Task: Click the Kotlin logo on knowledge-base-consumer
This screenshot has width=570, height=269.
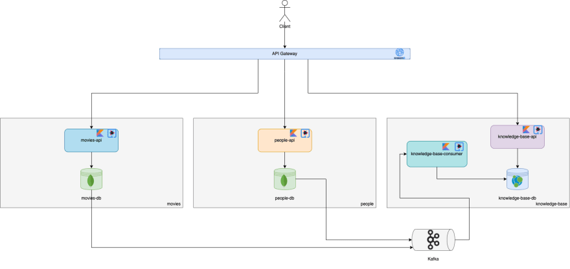Action: tap(446, 146)
